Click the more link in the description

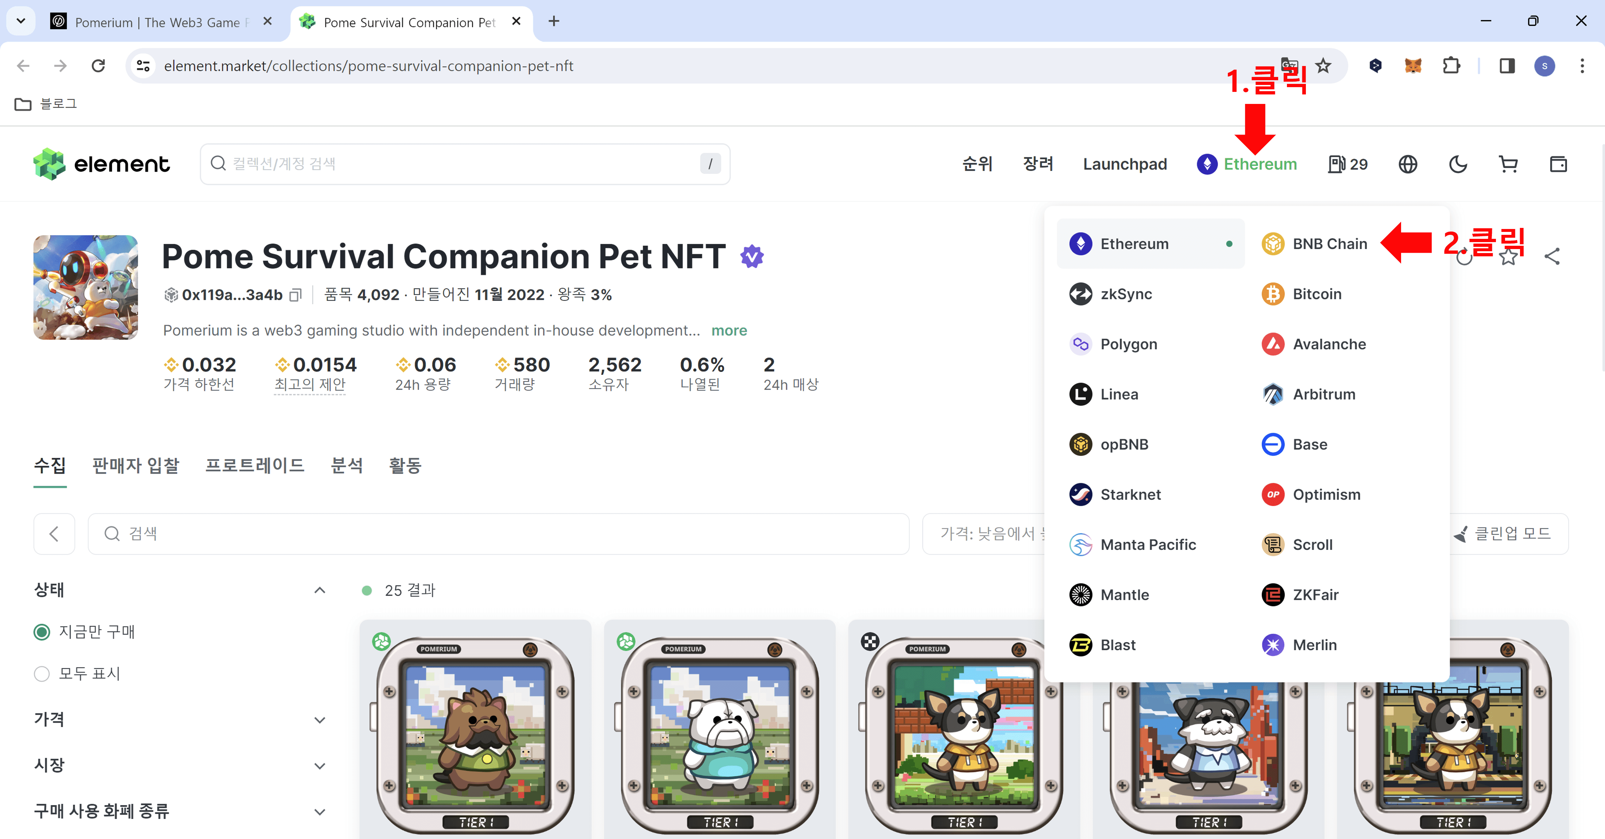coord(730,330)
